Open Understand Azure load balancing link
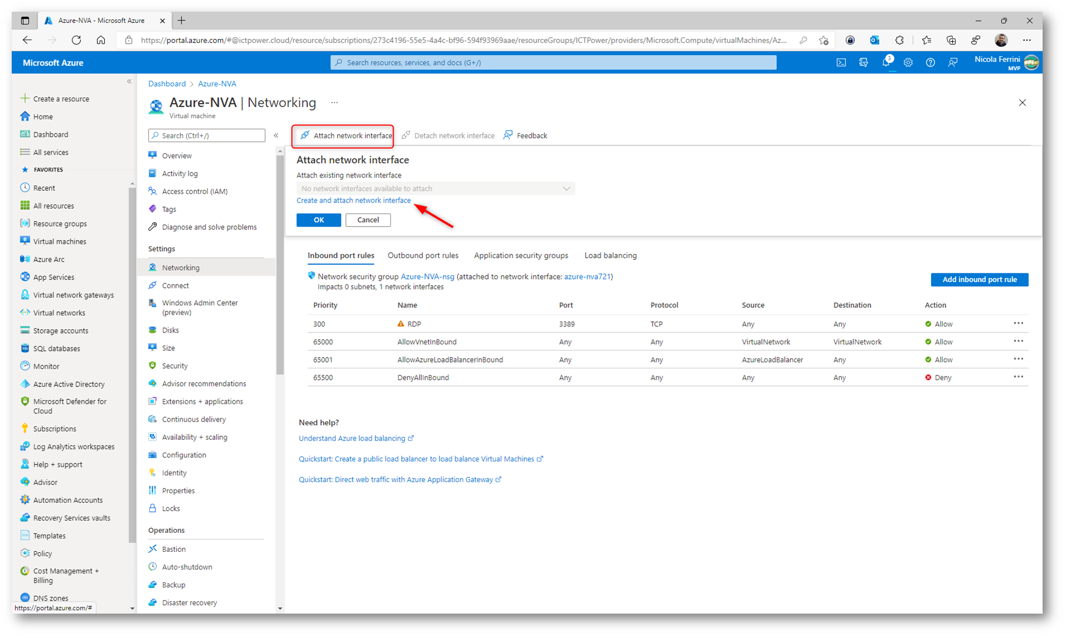Viewport: 1066px width, 637px height. pyautogui.click(x=356, y=438)
